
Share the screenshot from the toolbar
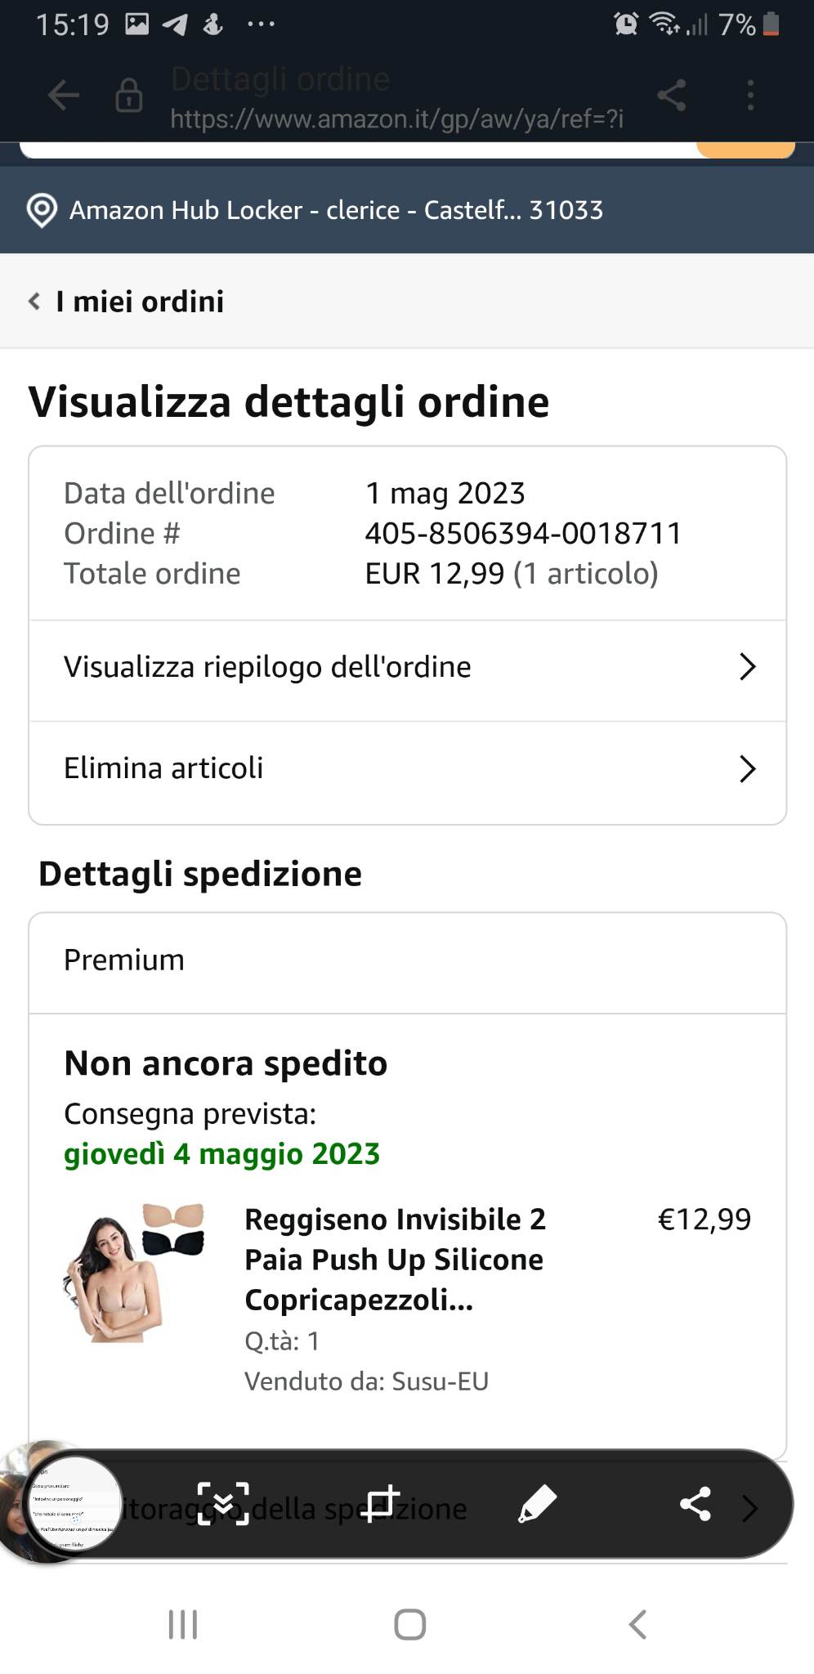click(695, 1504)
